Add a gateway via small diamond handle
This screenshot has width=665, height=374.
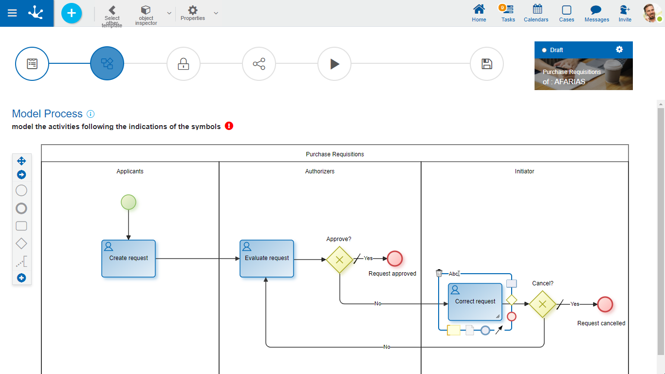[x=512, y=299]
